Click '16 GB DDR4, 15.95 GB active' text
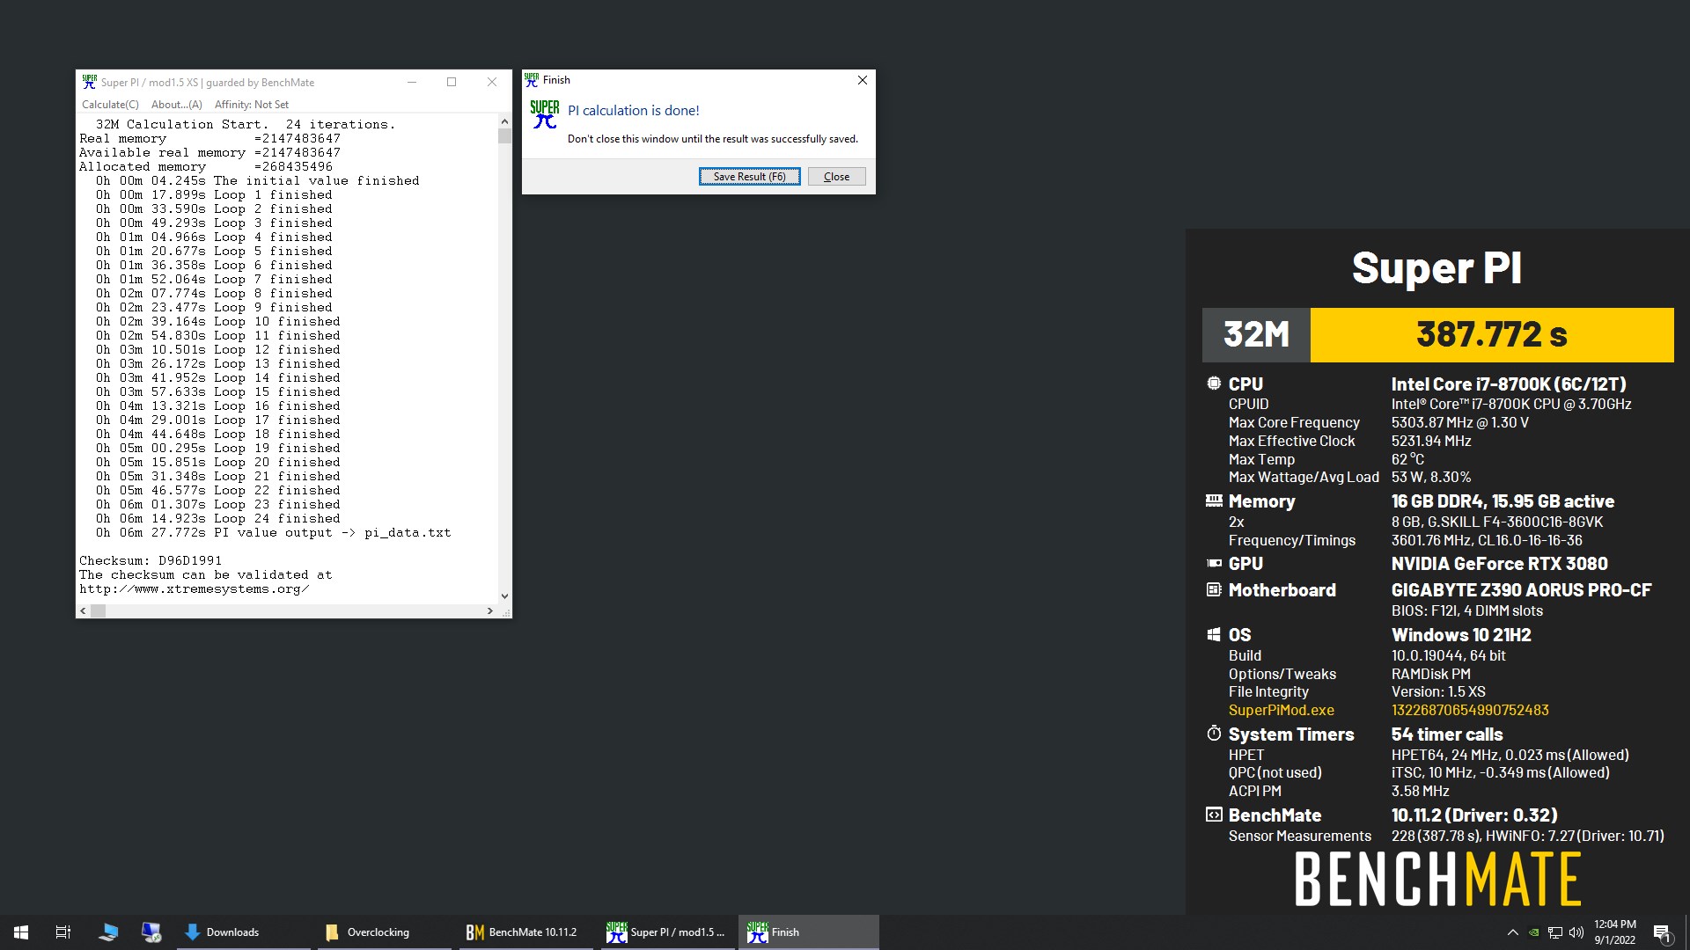Viewport: 1690px width, 950px height. (1503, 501)
